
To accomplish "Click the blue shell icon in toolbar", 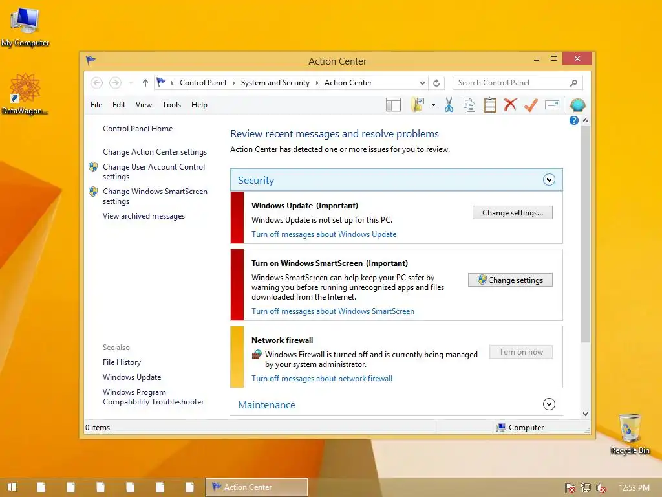I will [x=577, y=105].
